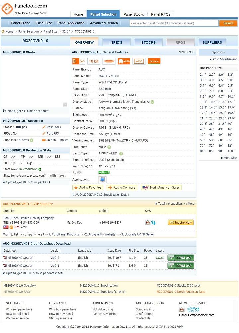Switch to the SPECS tab
Screen dimensions: 239x333
pos(117,42)
